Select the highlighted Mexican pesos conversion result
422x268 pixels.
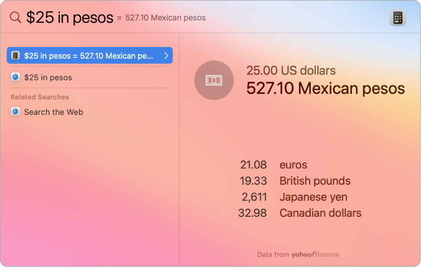point(84,55)
